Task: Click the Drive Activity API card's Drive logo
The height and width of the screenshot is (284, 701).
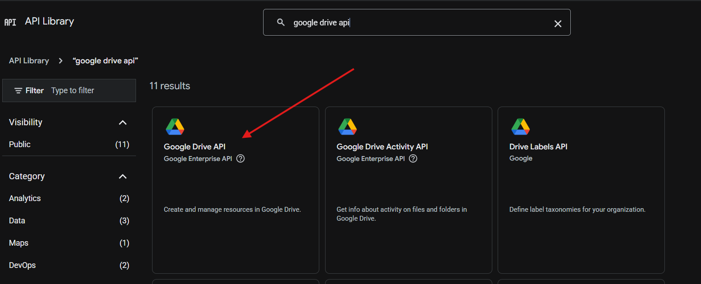Action: click(347, 127)
